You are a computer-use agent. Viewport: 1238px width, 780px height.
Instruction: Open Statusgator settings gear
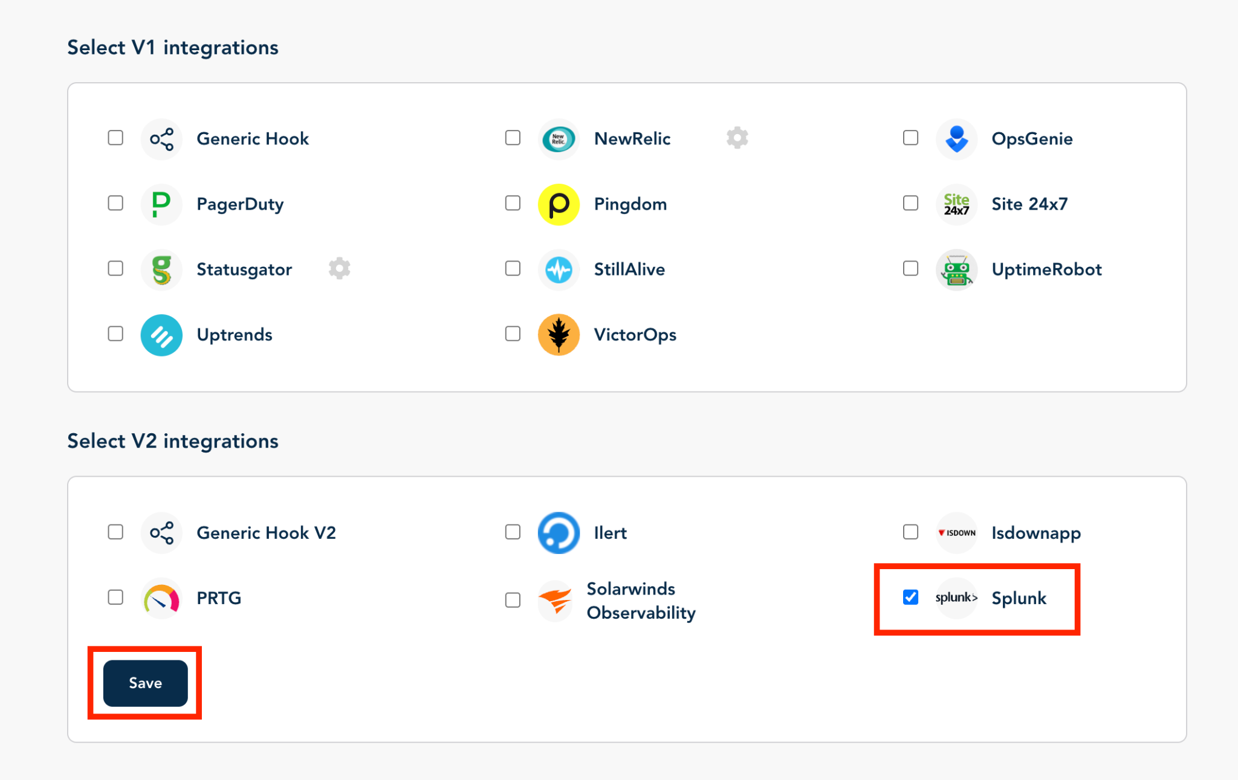click(x=339, y=268)
